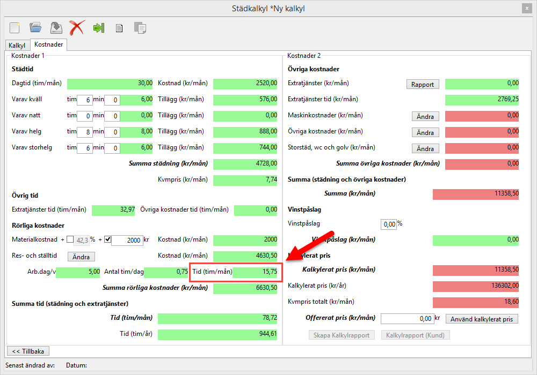Image resolution: width=537 pixels, height=375 pixels.
Task: Switch to the Kalkyl tab
Action: coord(17,46)
